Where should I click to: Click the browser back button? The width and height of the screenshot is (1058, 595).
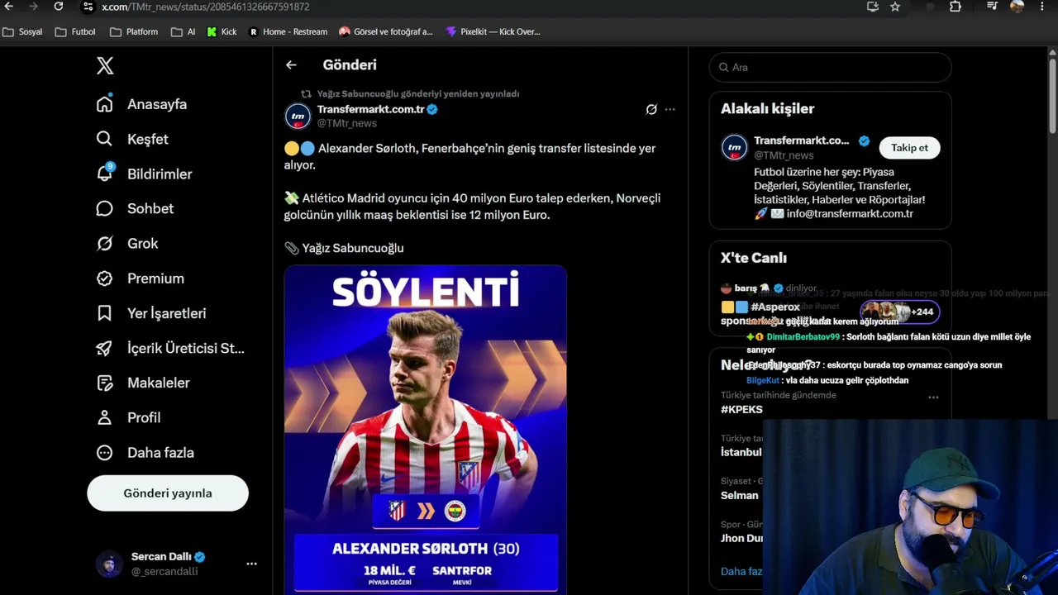pyautogui.click(x=9, y=7)
